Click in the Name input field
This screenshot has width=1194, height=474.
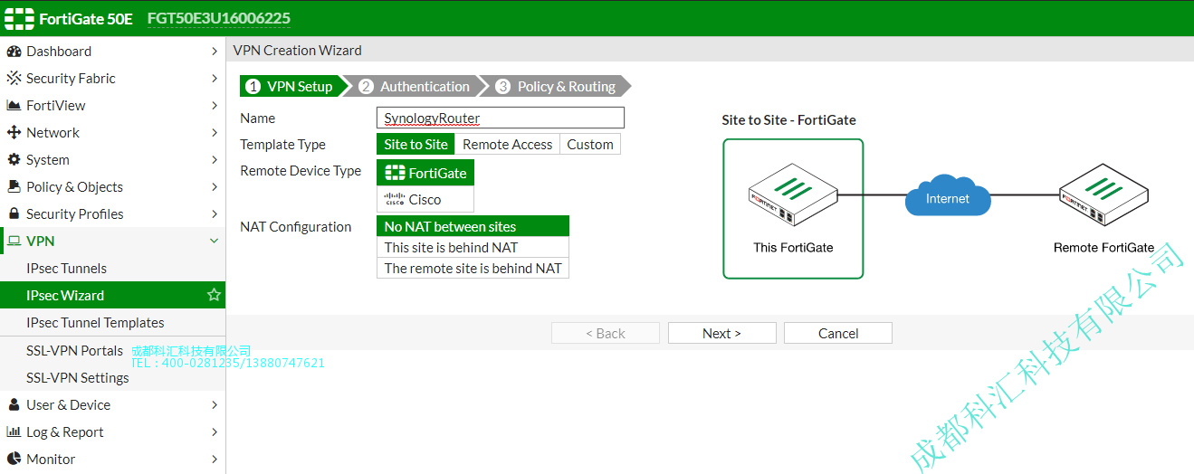[x=501, y=118]
